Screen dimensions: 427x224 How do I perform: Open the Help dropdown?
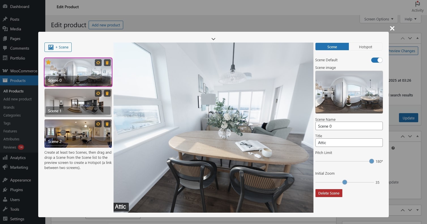[410, 19]
